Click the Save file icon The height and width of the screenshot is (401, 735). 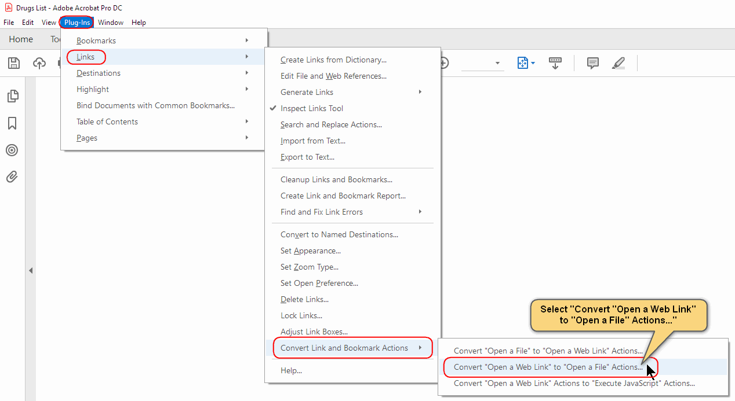tap(13, 62)
